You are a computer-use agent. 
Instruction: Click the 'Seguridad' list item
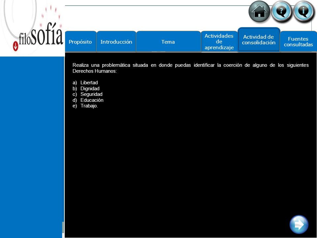91,94
